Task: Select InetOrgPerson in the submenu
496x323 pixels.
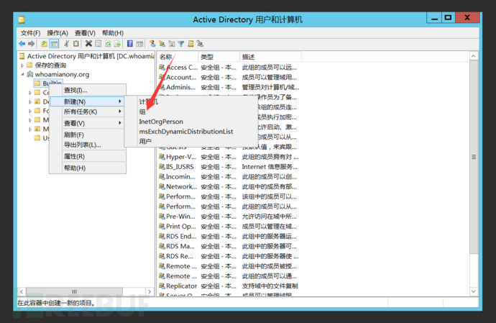Action: click(190, 122)
